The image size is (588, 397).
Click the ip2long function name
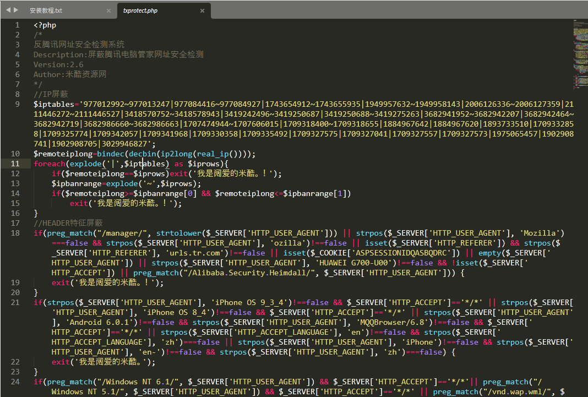click(176, 154)
